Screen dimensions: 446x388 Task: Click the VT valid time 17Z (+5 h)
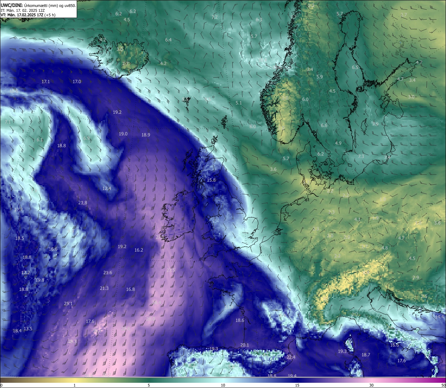click(28, 15)
